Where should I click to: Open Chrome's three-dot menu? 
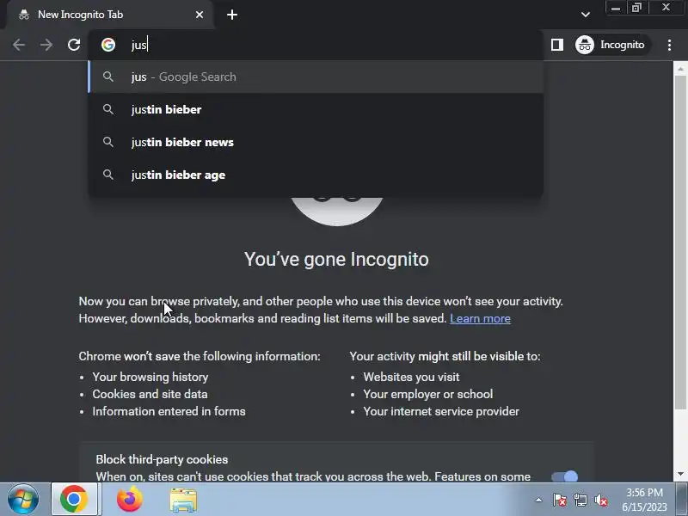pos(669,45)
